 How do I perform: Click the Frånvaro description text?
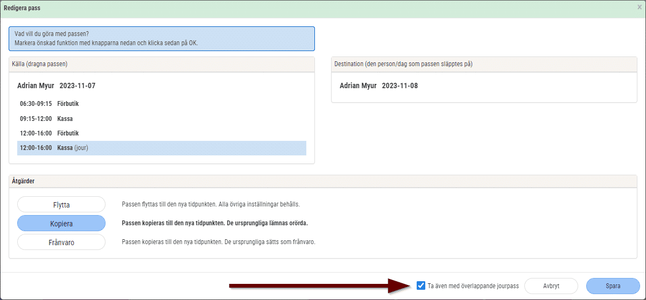218,242
